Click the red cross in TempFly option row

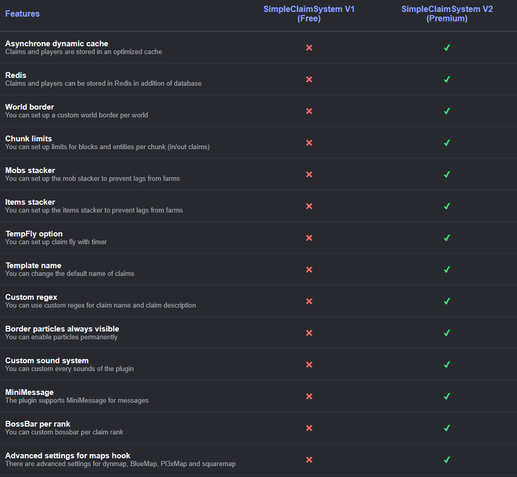(x=309, y=237)
